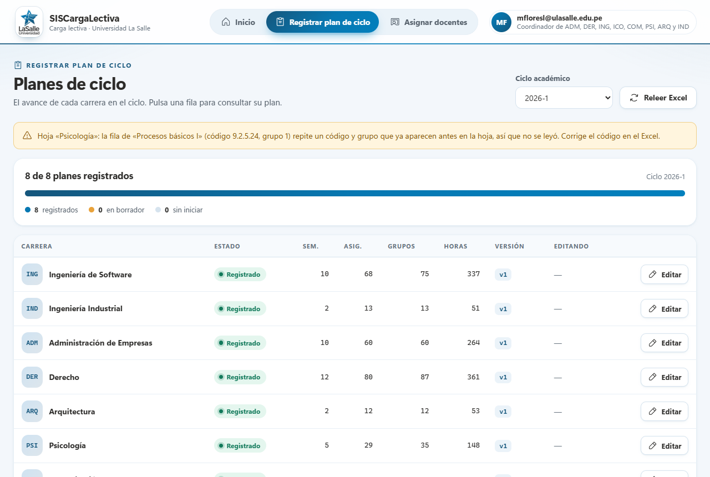Click the MF user avatar
710x477 pixels.
pos(501,22)
